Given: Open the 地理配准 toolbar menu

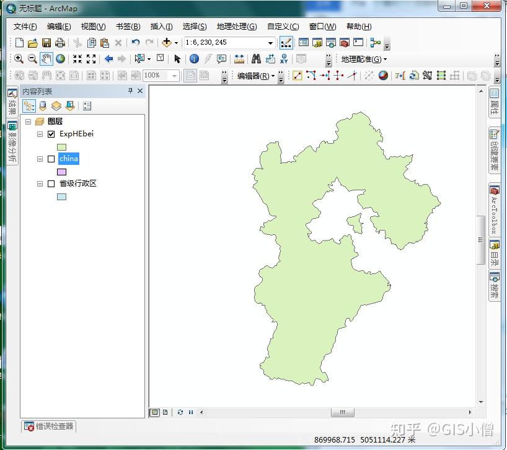Looking at the screenshot, I should pyautogui.click(x=363, y=59).
